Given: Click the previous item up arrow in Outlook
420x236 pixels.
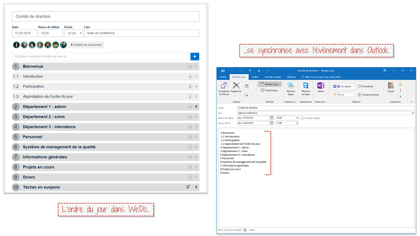Looking at the screenshot, I should (250, 70).
